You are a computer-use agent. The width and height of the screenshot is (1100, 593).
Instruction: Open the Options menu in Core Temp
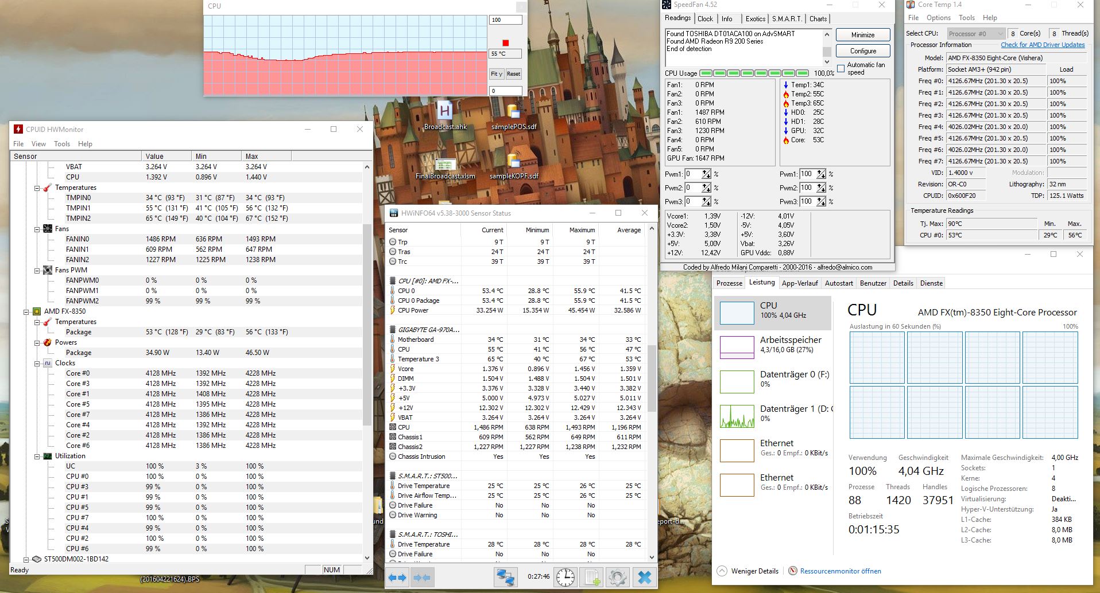click(939, 18)
